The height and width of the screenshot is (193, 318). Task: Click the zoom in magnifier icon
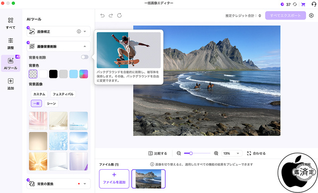pos(216,153)
